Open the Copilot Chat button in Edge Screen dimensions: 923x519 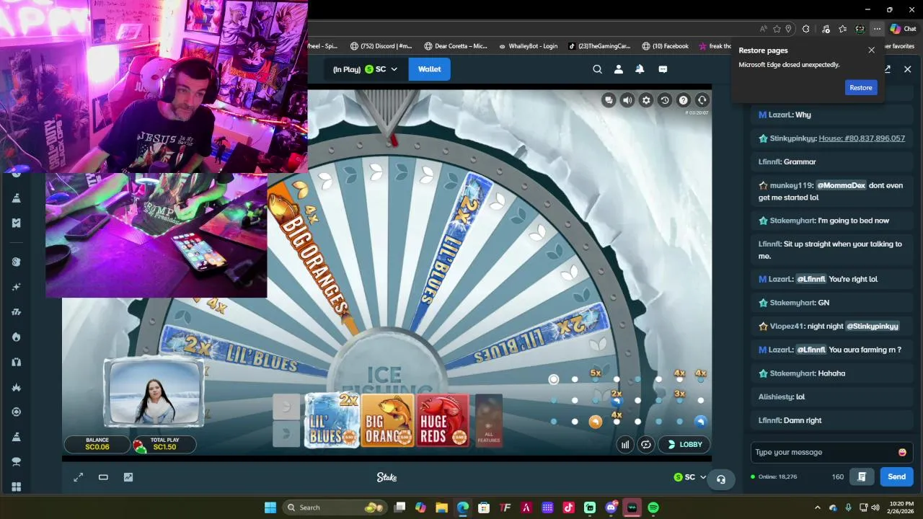[x=903, y=29]
